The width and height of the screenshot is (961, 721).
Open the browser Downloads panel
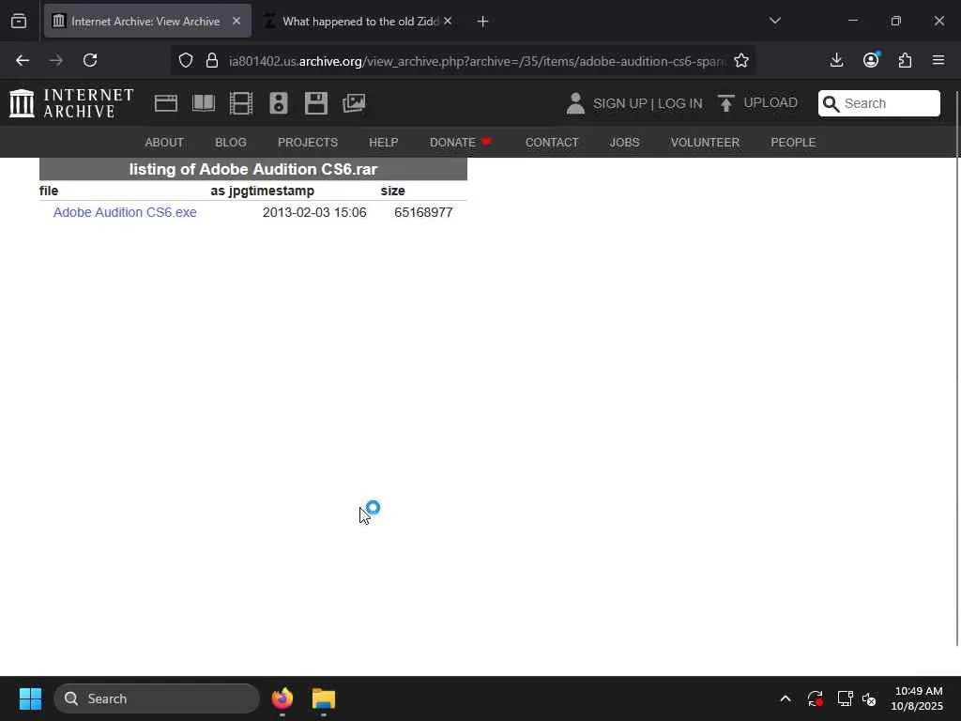click(836, 60)
